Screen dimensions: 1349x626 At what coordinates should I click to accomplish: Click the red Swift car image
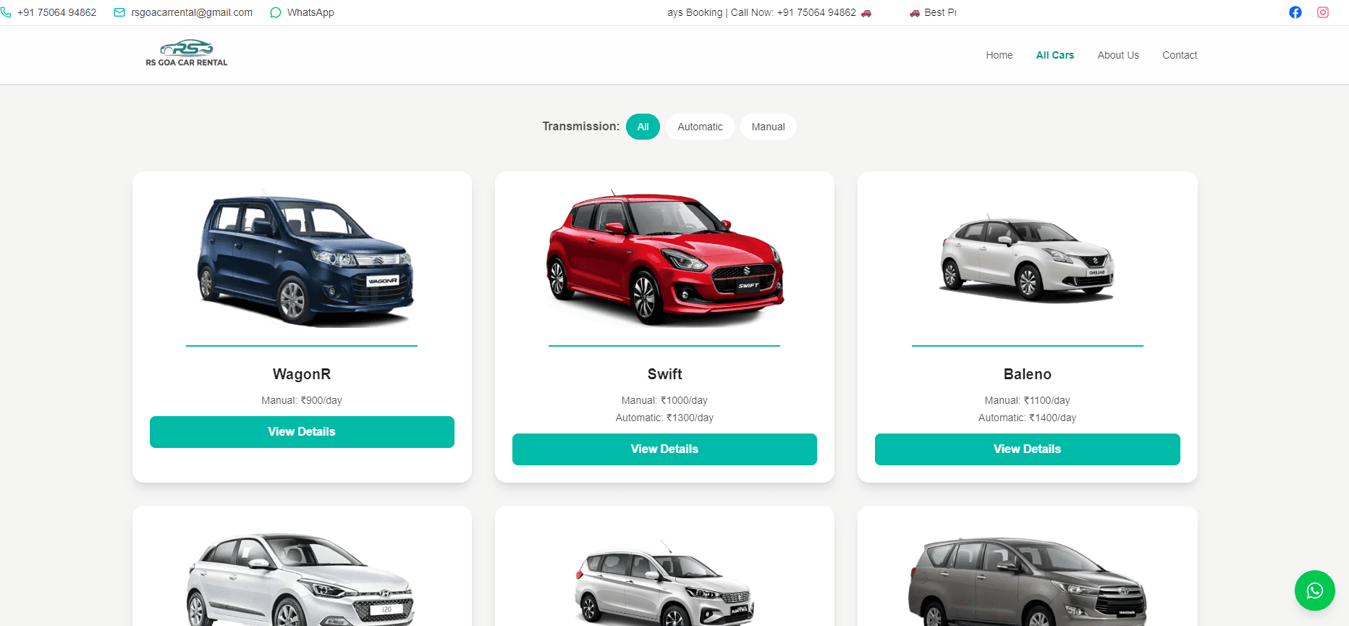[x=664, y=258]
